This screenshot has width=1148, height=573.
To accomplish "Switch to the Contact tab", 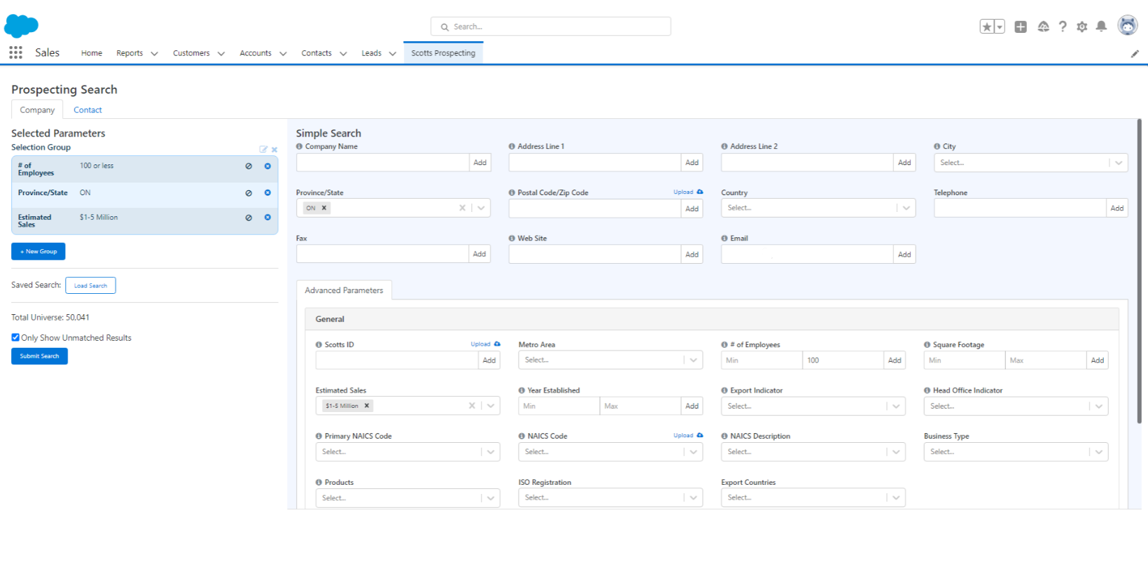I will [87, 110].
